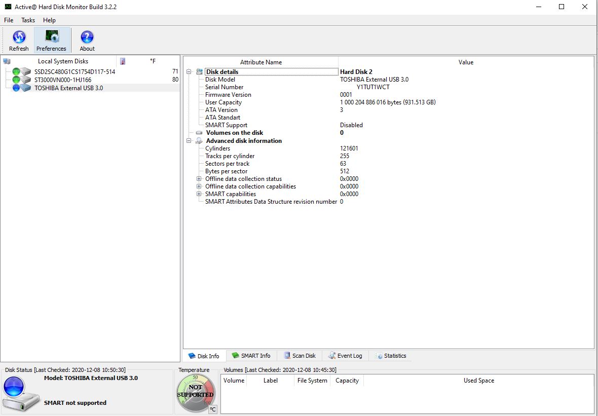Select the SSD2SC480G1CS1754D117-514 disk

coord(74,72)
